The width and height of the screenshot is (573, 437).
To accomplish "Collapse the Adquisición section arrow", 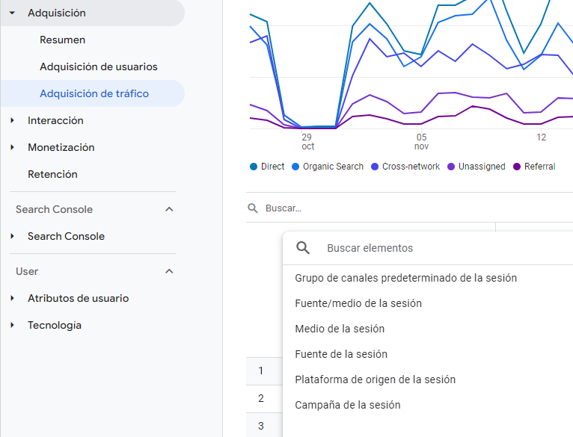I will coord(12,13).
